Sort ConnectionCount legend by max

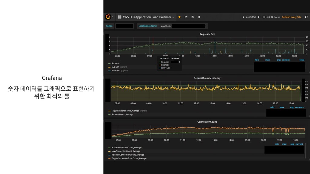pyautogui.click(x=284, y=144)
